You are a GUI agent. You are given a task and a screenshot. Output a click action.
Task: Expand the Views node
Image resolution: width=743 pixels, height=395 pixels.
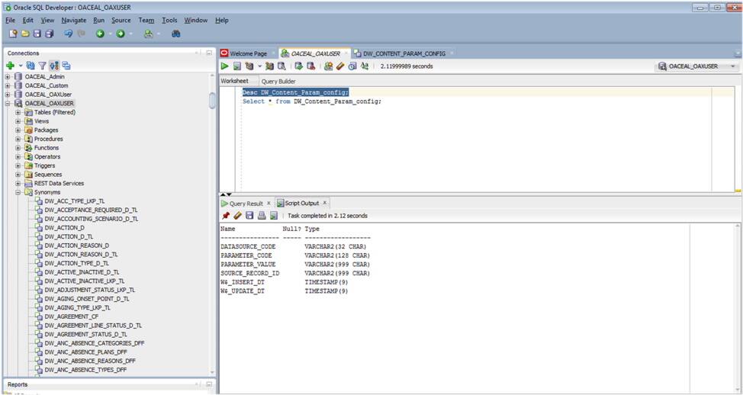tap(18, 121)
